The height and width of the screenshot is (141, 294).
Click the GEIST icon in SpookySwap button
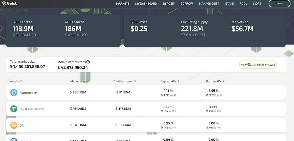[249, 65]
